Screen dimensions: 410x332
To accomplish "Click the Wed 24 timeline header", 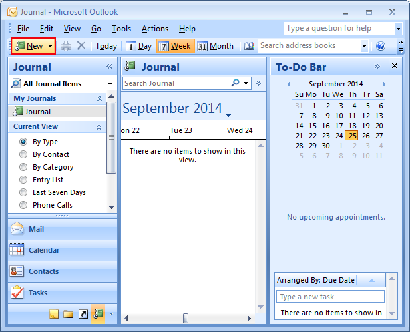I will [240, 130].
